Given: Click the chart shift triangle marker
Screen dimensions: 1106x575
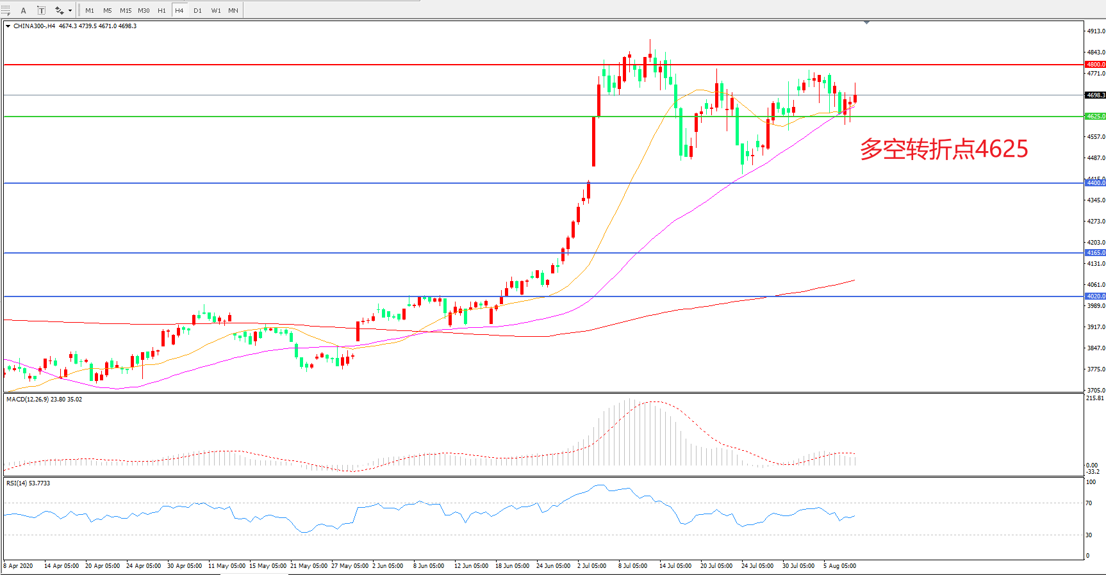Looking at the screenshot, I should (x=866, y=22).
